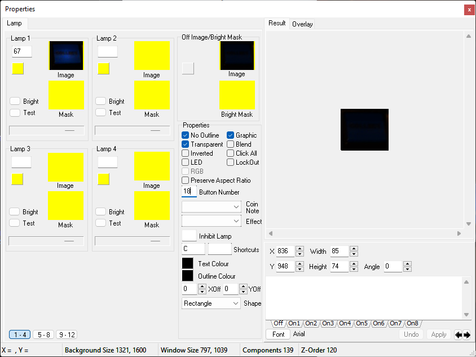Click the Button Number input field
This screenshot has height=357, width=476.
189,192
